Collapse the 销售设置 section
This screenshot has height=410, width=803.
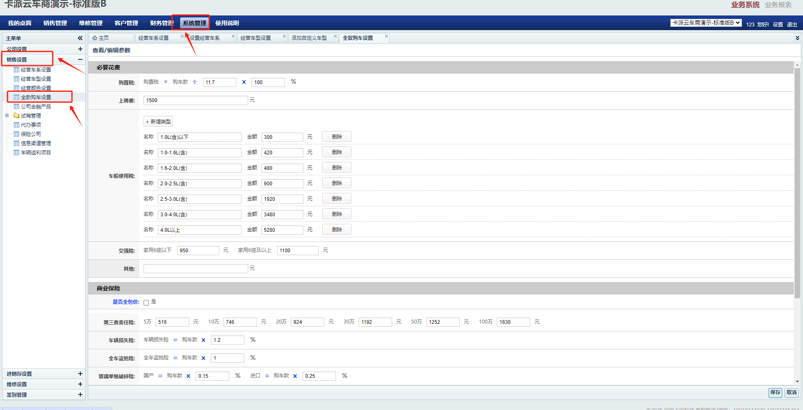pos(80,59)
